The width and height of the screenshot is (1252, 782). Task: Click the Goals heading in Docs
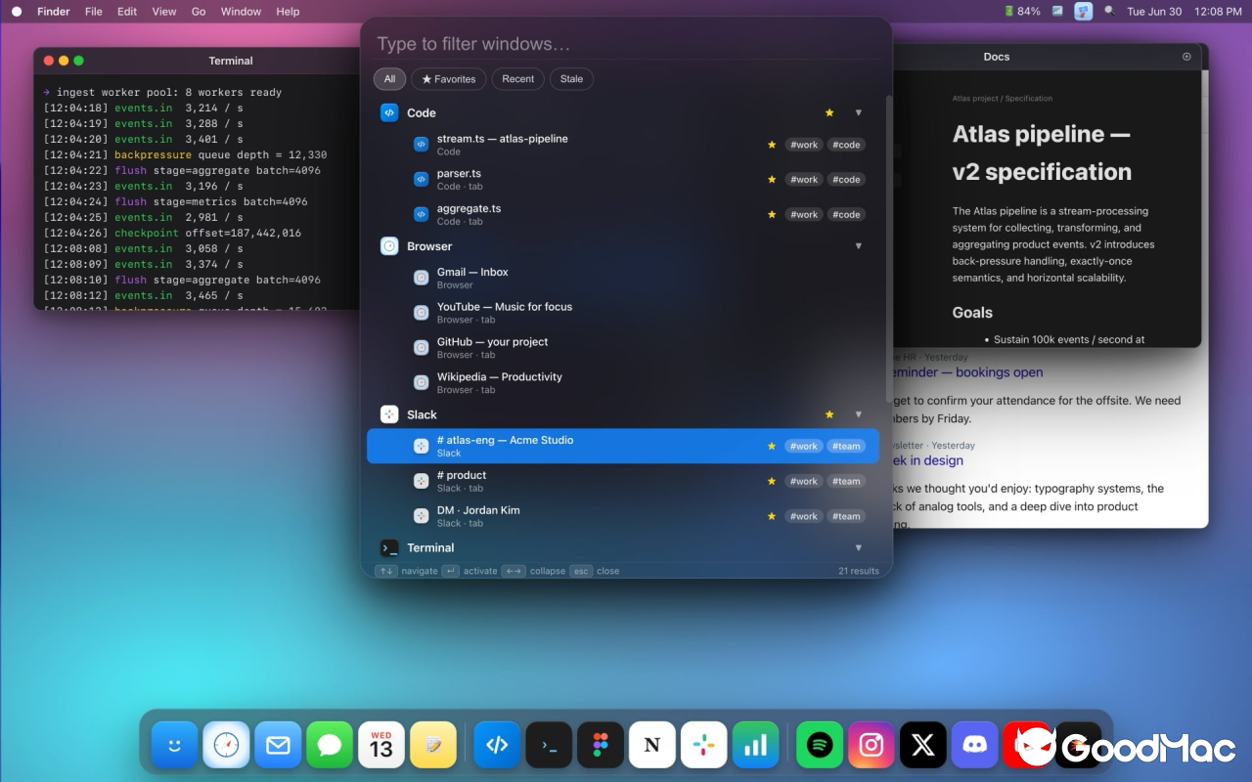point(972,313)
